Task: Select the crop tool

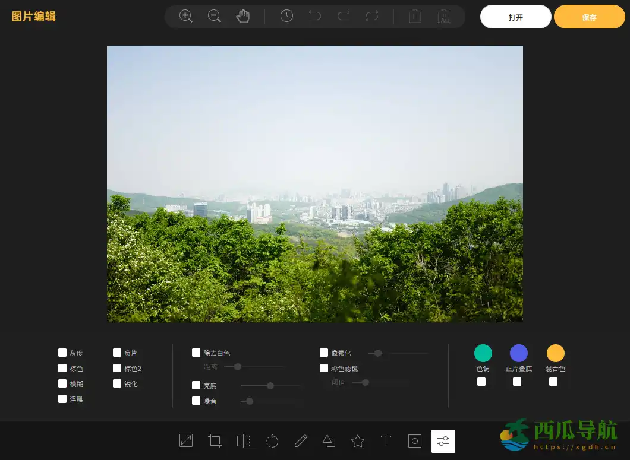Action: point(215,440)
